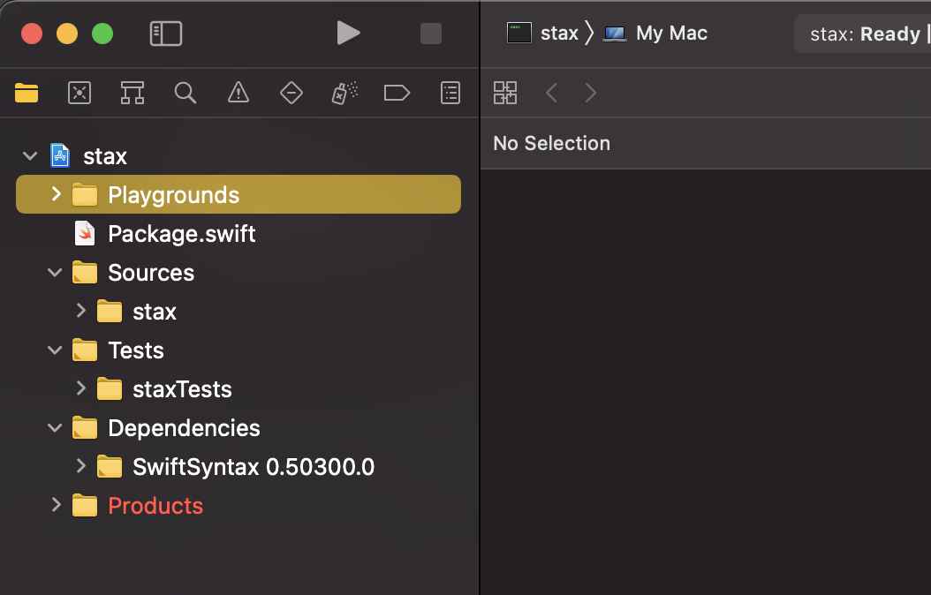Expand the SwiftSyntax 0.50300.0 package

(81, 466)
